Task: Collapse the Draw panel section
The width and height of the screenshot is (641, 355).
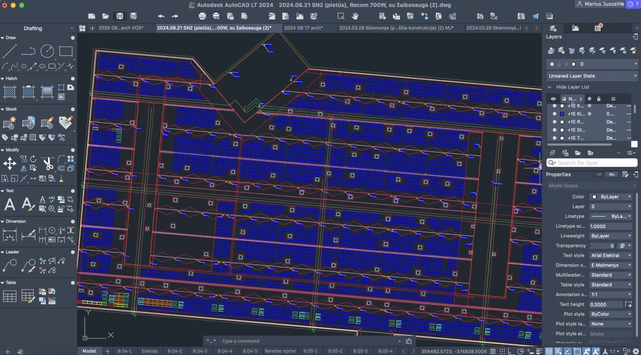Action: (3, 38)
